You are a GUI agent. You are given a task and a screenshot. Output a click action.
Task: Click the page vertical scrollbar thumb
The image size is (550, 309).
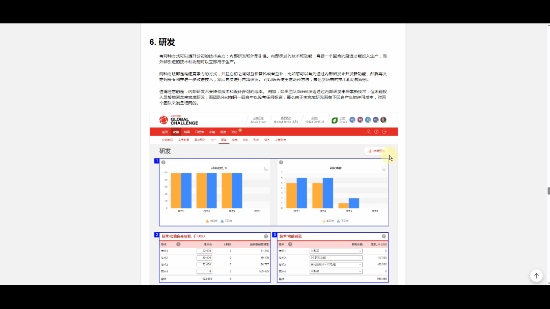548,191
